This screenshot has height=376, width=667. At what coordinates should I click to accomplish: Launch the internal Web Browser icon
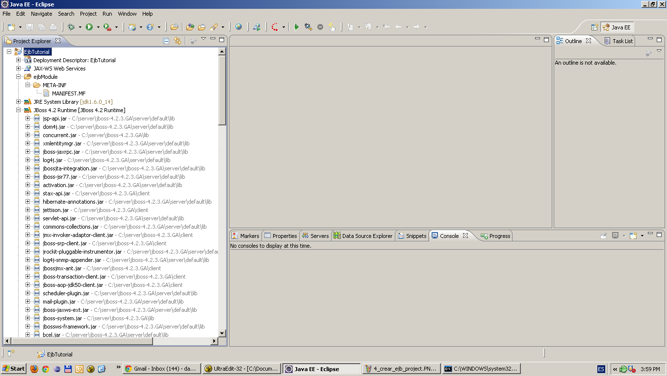click(238, 26)
